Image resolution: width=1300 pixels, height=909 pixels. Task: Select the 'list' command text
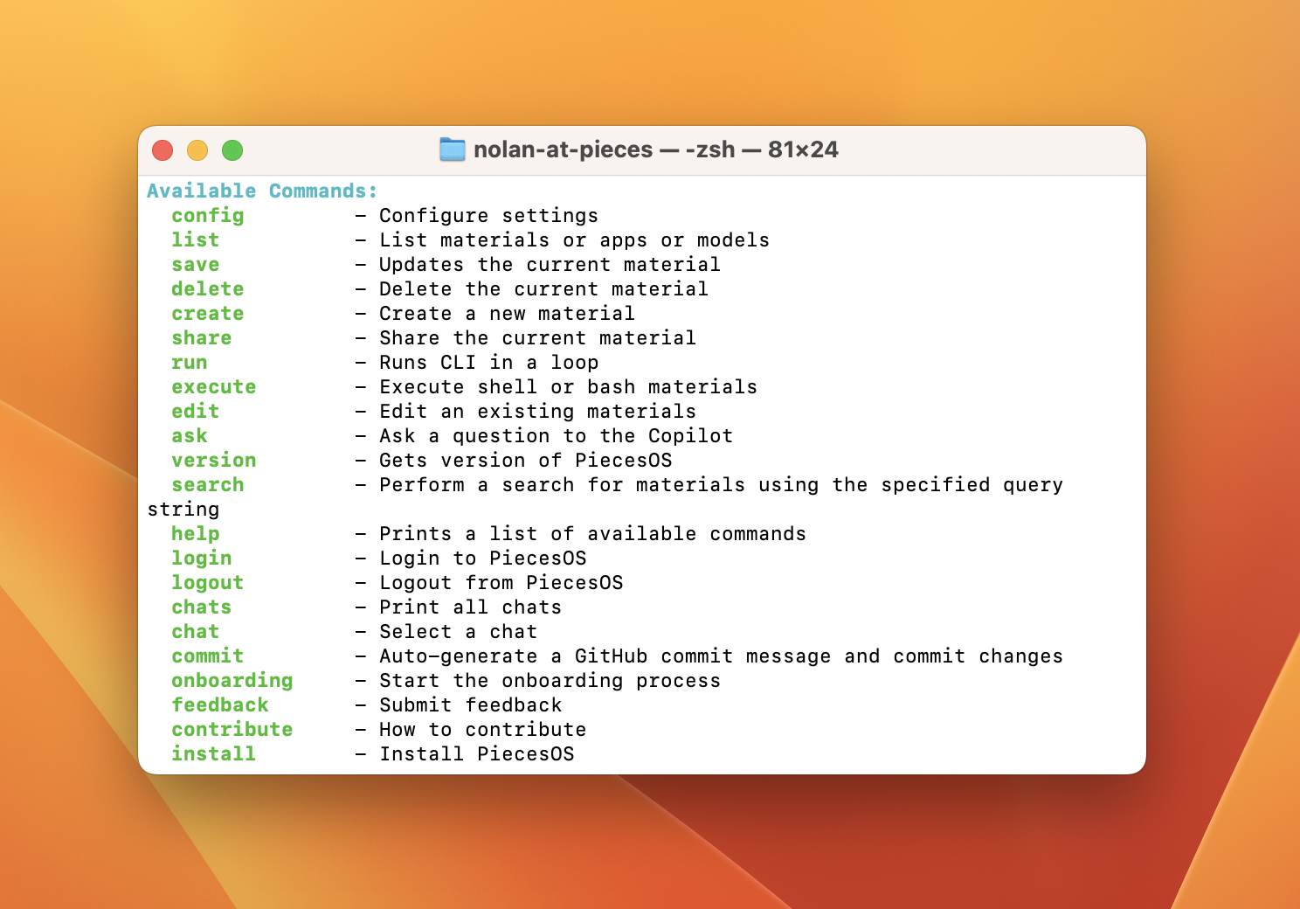[196, 239]
